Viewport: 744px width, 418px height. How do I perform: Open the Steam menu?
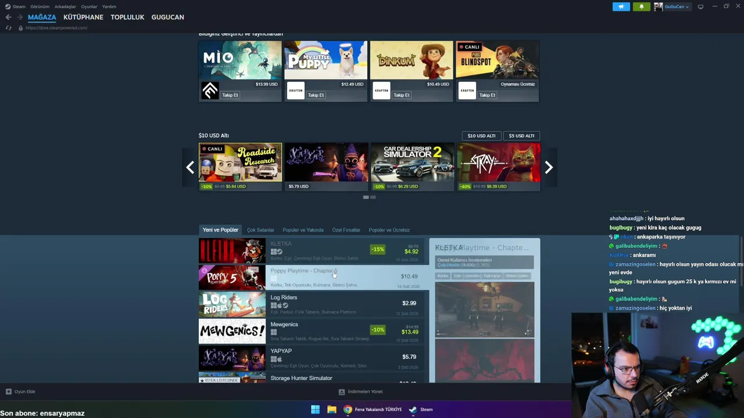[19, 6]
